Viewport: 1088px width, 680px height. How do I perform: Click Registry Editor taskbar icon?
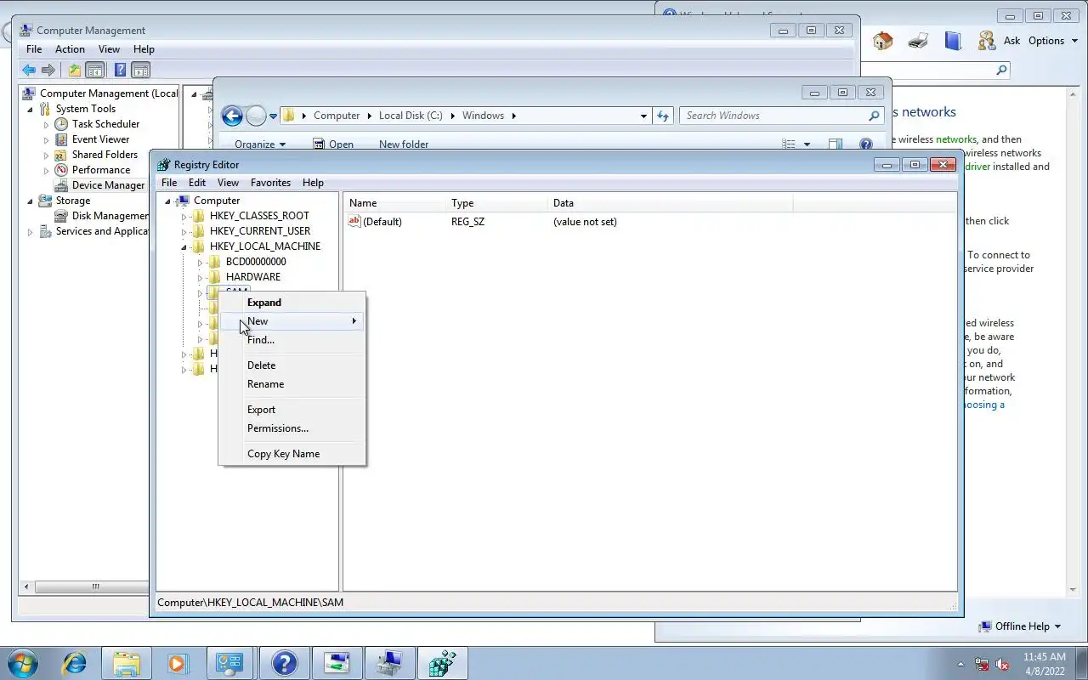tap(442, 663)
